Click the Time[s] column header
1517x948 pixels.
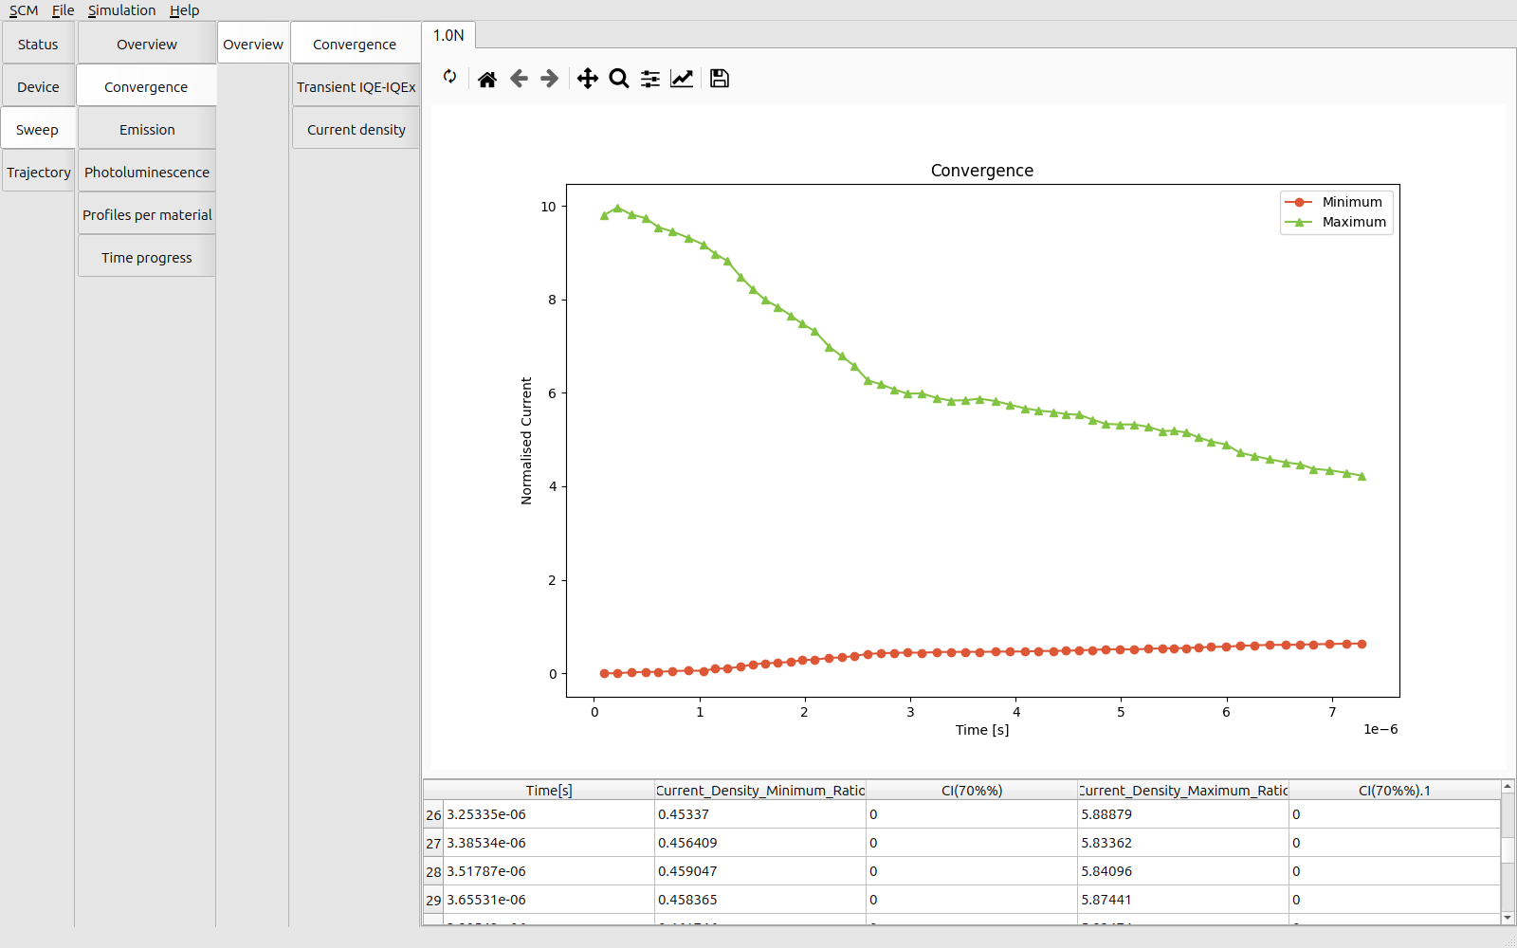pyautogui.click(x=549, y=791)
